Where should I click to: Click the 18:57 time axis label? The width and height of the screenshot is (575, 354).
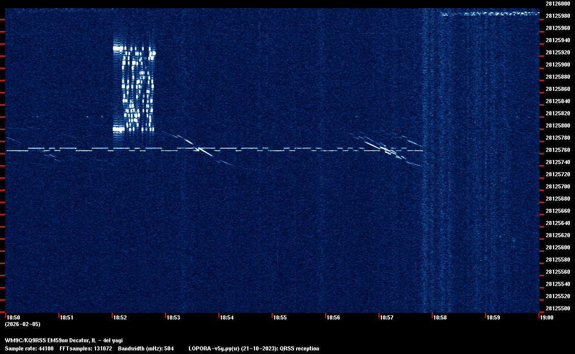387,318
